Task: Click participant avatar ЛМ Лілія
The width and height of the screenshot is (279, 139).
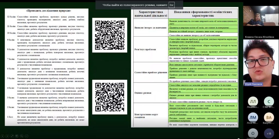Action: [253, 117]
